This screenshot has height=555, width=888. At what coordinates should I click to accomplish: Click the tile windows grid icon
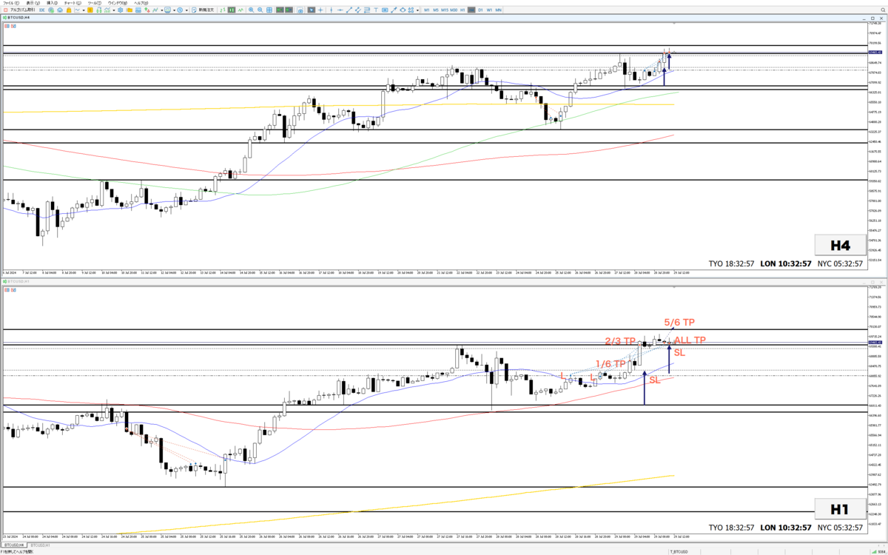click(269, 10)
